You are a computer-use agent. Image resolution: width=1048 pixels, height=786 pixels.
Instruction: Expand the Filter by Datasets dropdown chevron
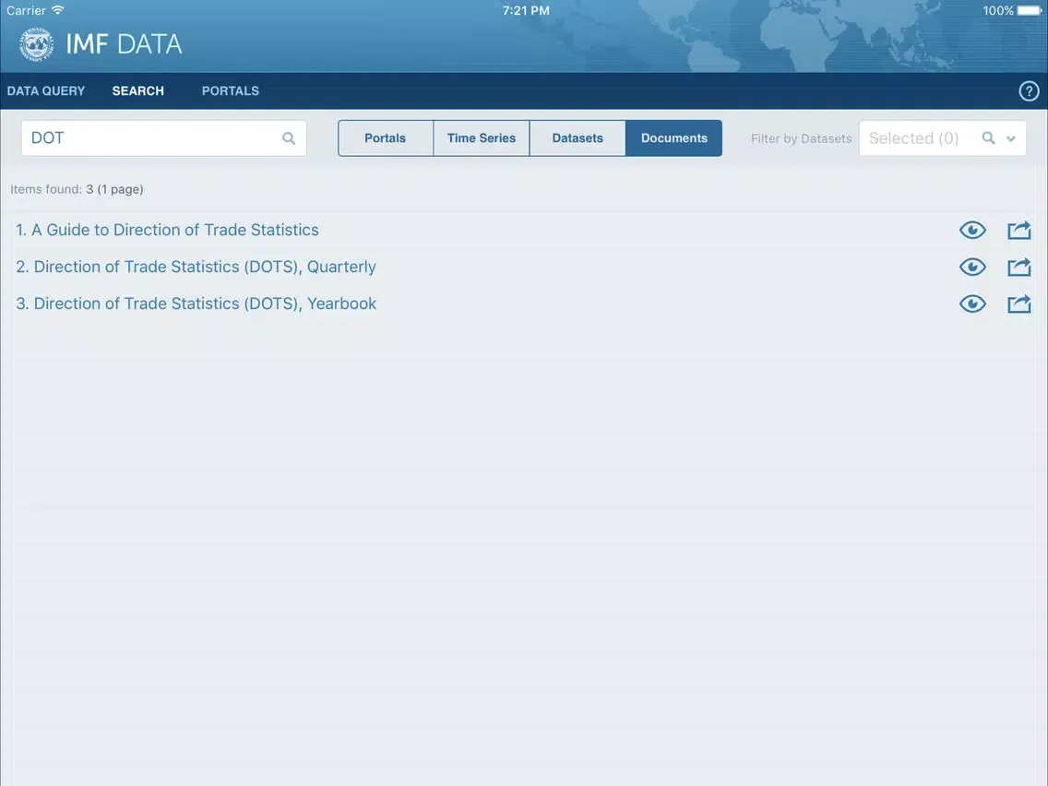point(1010,139)
